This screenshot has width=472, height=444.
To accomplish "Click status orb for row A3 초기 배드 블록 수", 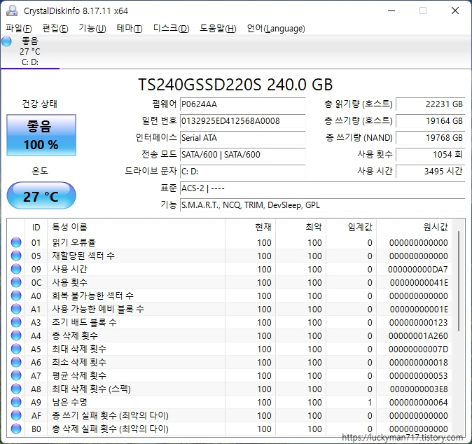I will (x=16, y=322).
